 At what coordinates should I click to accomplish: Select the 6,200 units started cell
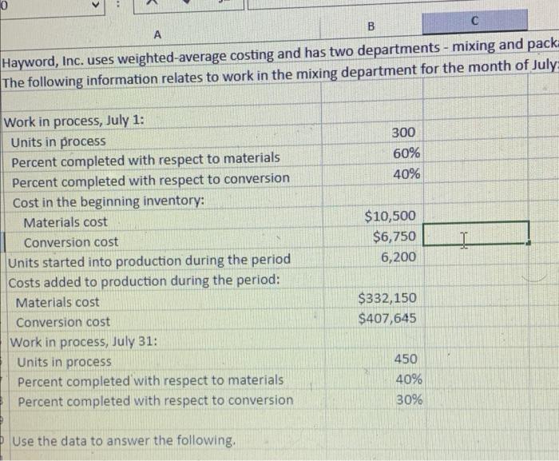(x=398, y=257)
